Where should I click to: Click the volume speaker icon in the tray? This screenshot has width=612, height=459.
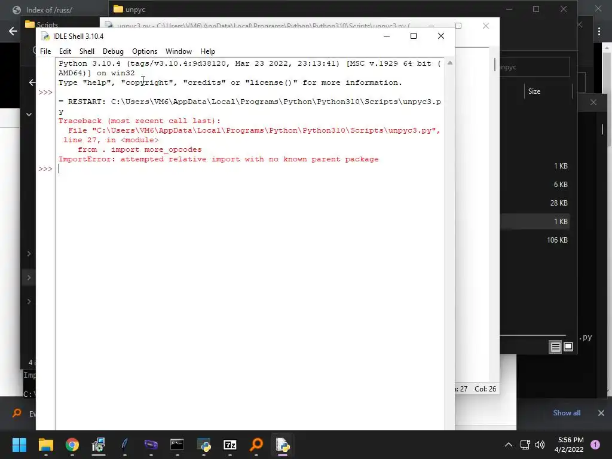point(540,445)
